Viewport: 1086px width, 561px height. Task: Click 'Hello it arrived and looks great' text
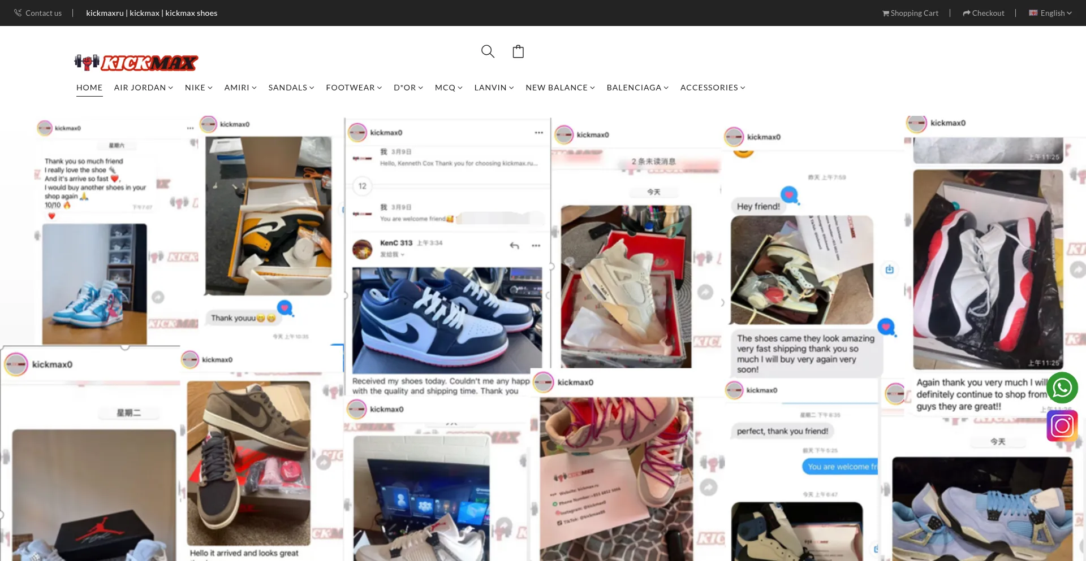point(244,553)
